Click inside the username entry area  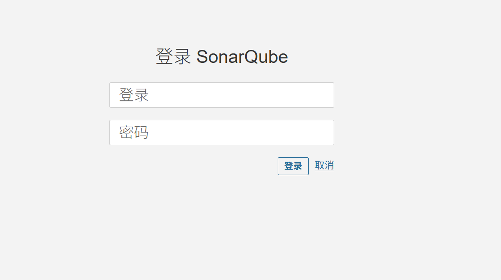[x=221, y=95]
